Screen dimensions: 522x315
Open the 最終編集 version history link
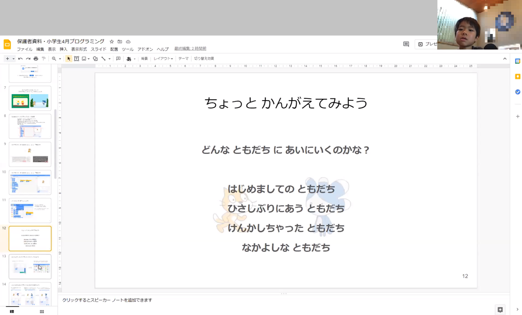tap(190, 49)
